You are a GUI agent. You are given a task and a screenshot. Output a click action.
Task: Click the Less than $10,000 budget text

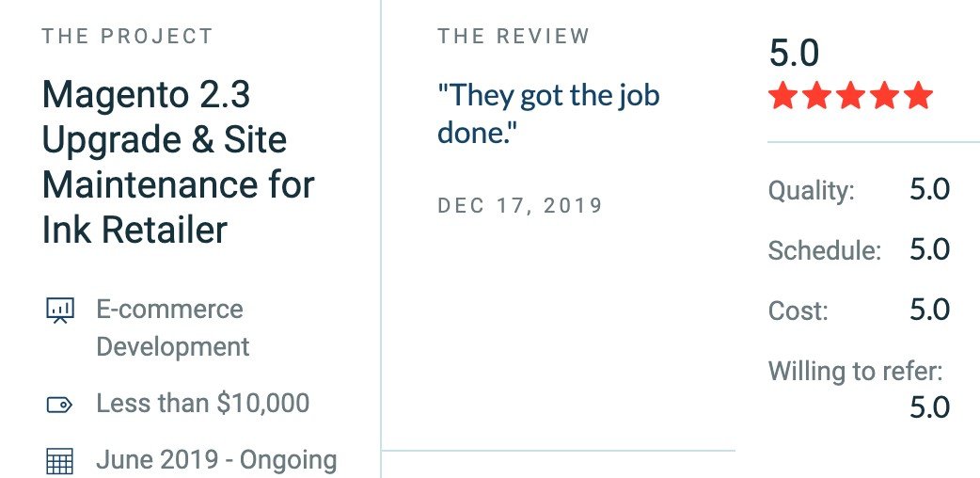[202, 404]
